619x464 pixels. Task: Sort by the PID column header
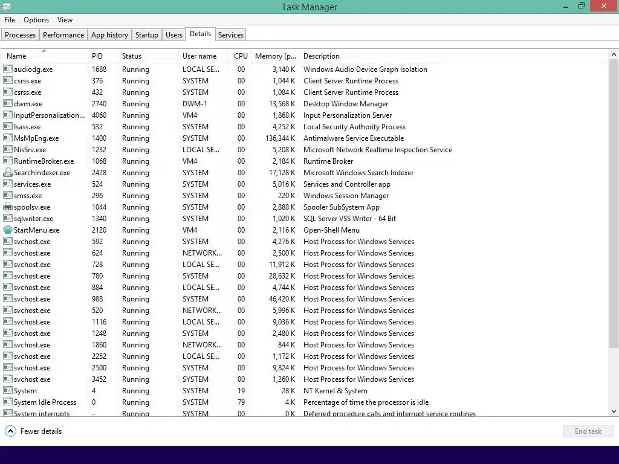pyautogui.click(x=103, y=56)
